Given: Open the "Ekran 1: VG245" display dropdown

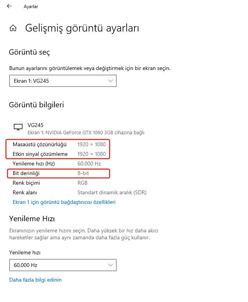Looking at the screenshot, I should (x=63, y=81).
